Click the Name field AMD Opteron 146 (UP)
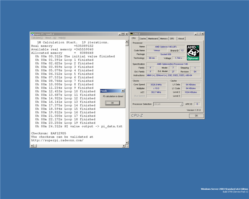 (166, 47)
